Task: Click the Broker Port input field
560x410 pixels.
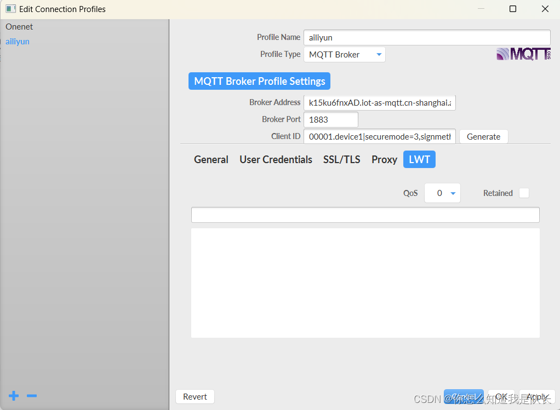Action: click(331, 119)
